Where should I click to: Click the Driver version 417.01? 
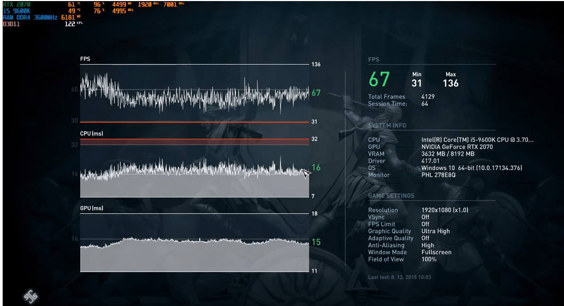click(x=431, y=161)
